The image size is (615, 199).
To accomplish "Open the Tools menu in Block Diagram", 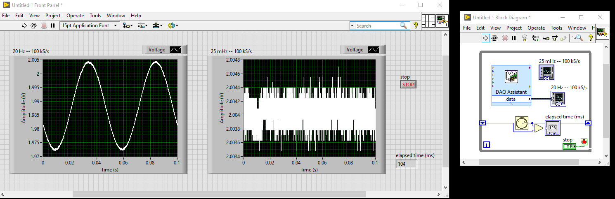I will coord(556,28).
